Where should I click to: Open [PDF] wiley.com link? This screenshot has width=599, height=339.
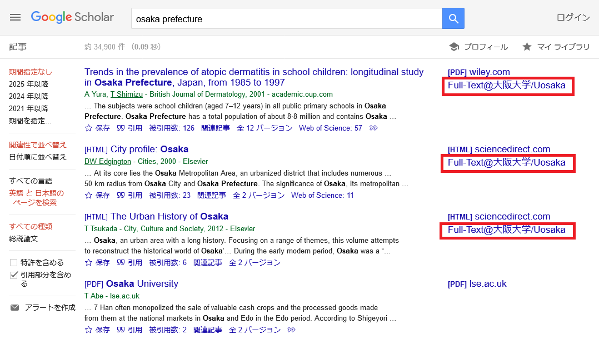pyautogui.click(x=478, y=72)
